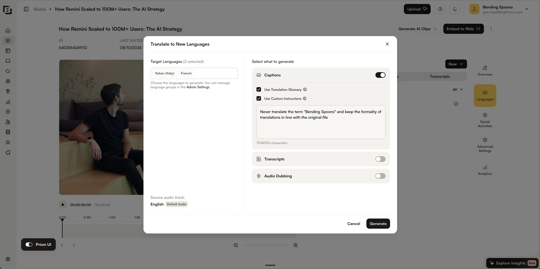Open the users icon in sidebar

pos(8,122)
